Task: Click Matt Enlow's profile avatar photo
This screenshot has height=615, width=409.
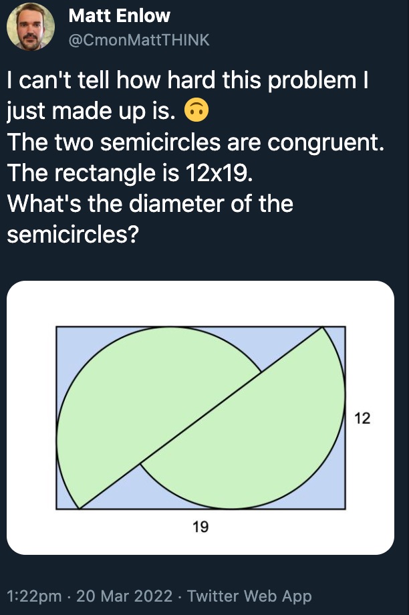Action: pyautogui.click(x=30, y=27)
